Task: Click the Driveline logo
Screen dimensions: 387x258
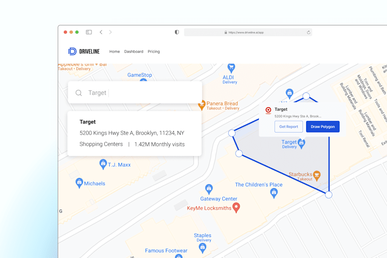Action: click(x=84, y=51)
